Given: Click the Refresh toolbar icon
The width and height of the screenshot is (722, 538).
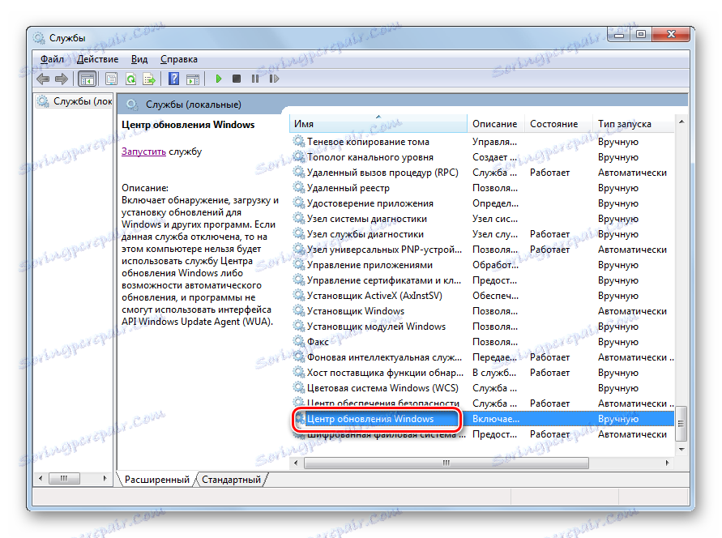Looking at the screenshot, I should pos(130,79).
